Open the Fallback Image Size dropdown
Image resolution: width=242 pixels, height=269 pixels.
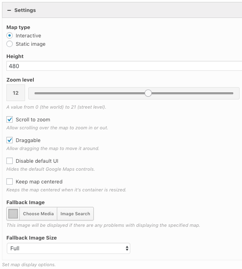[x=68, y=248]
